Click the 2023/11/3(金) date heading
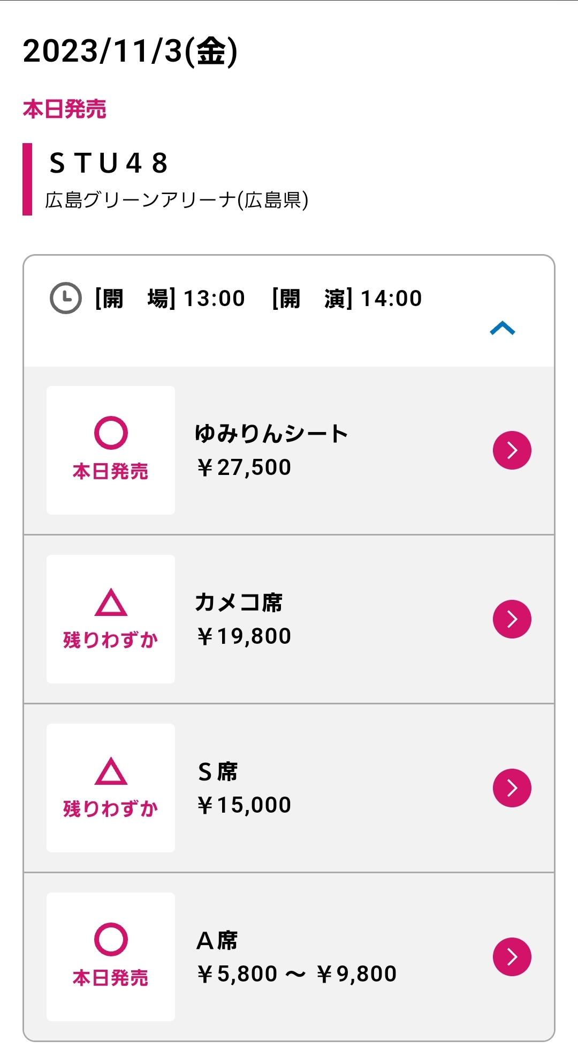 pyautogui.click(x=130, y=51)
